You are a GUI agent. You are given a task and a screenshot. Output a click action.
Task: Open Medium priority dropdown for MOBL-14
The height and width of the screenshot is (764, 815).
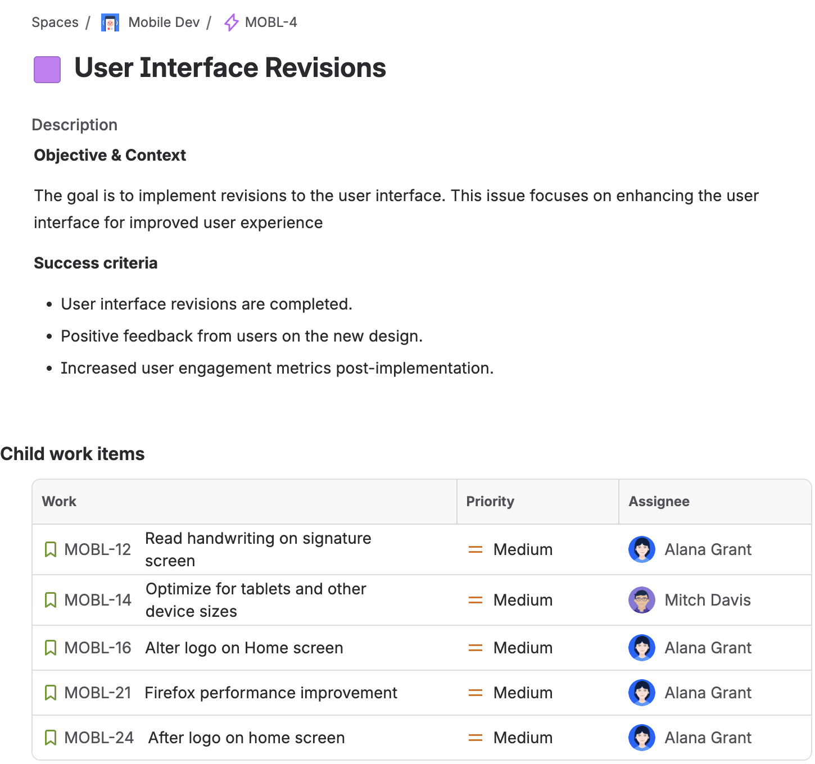pos(523,600)
